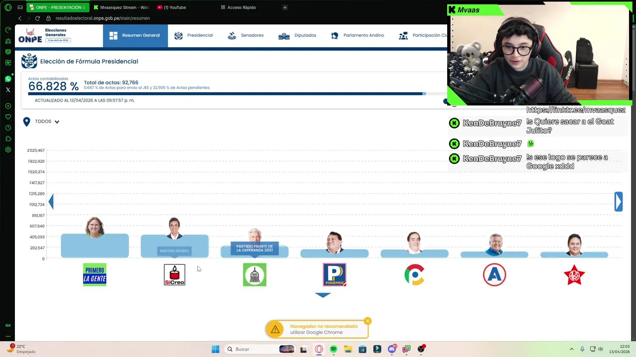Click the green broom party logo
The width and height of the screenshot is (636, 357).
pos(254,275)
